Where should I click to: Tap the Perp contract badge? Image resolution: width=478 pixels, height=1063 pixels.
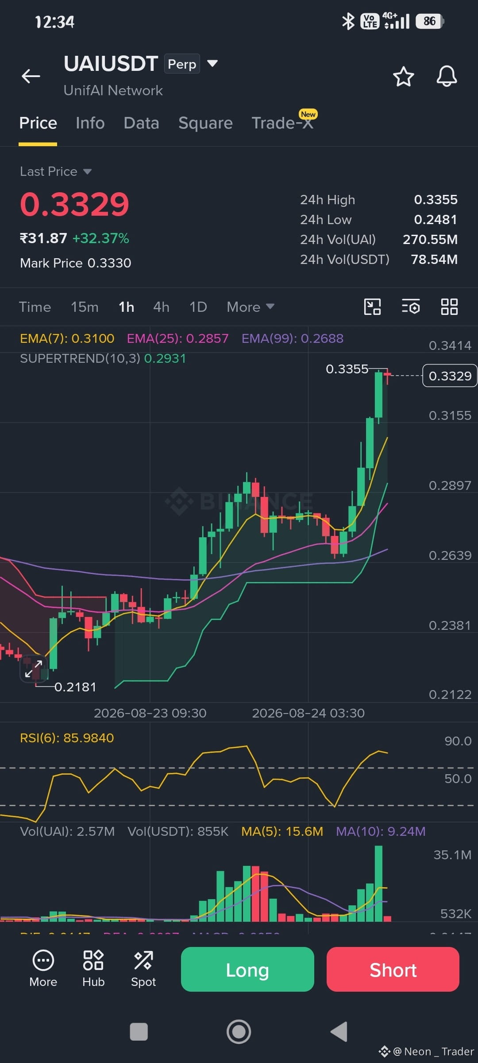182,64
